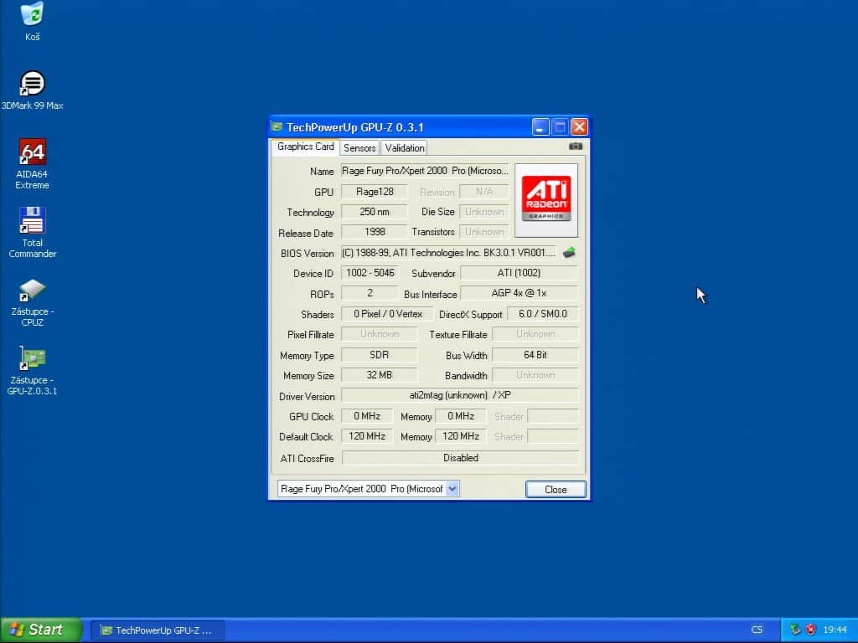Image resolution: width=858 pixels, height=643 pixels.
Task: Click the ROPs field showing 2
Action: (x=370, y=294)
